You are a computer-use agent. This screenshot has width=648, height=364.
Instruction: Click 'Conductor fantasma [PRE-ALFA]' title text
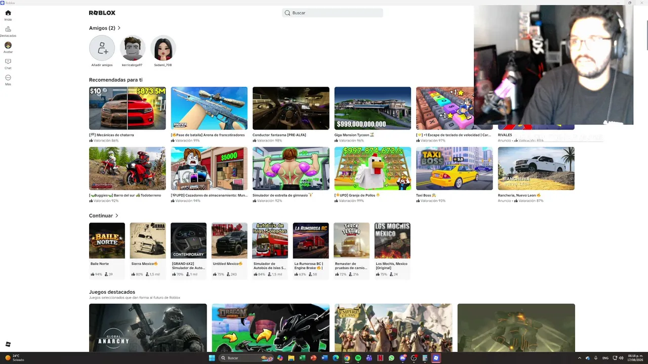(279, 135)
